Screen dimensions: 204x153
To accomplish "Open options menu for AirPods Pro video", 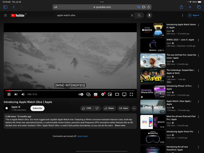I will click(x=198, y=55).
